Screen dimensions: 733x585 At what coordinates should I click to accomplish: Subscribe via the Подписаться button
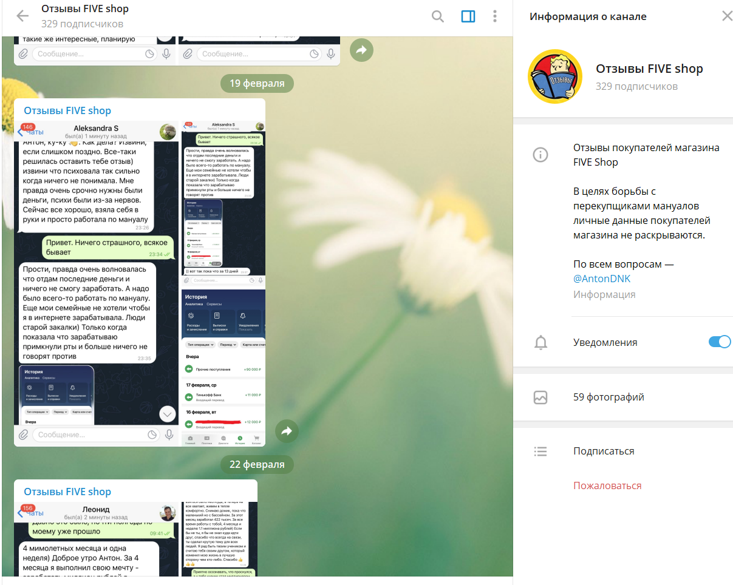coord(604,451)
